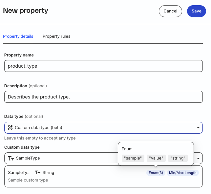
Task: Click the Data type dropdown arrow
Action: click(198, 128)
